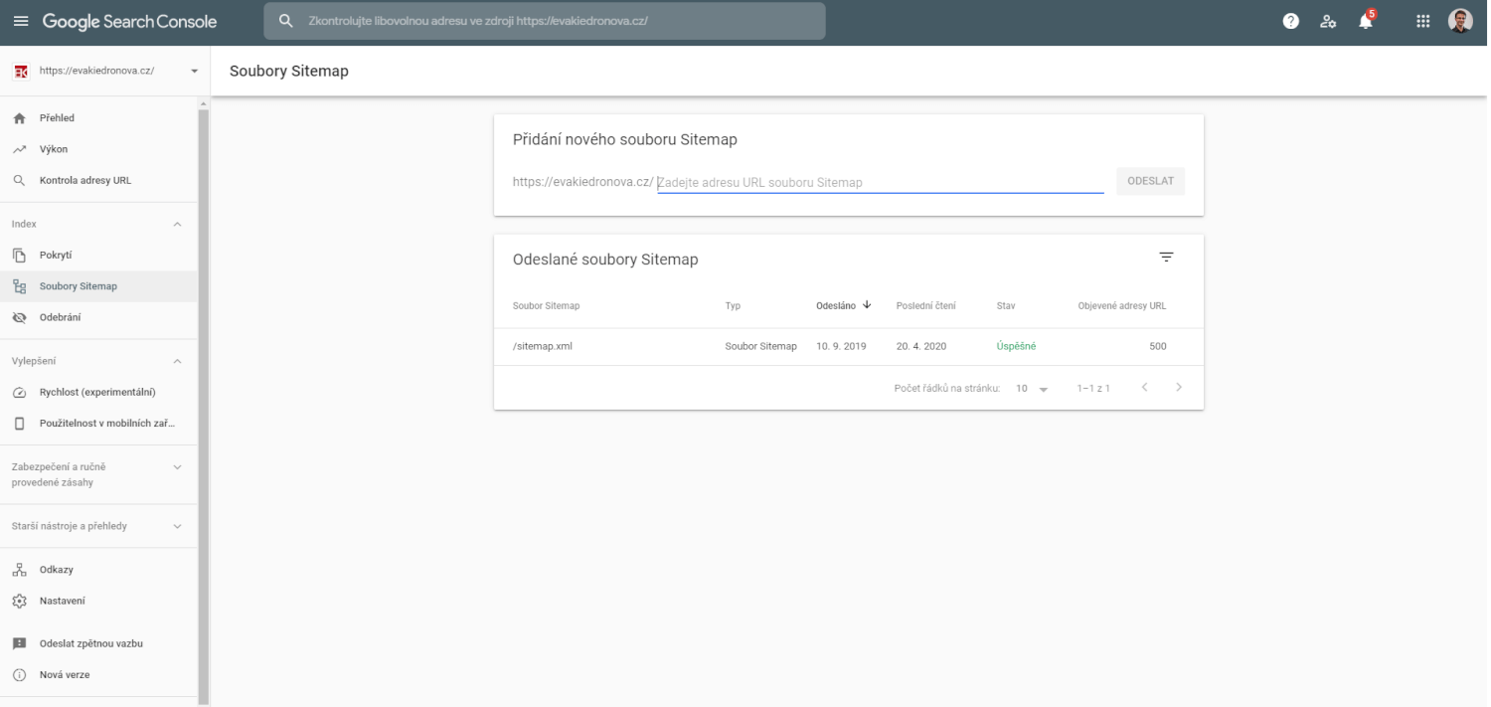Image resolution: width=1491 pixels, height=707 pixels.
Task: Click the sidebar vertical scrollbar
Action: pos(204,398)
